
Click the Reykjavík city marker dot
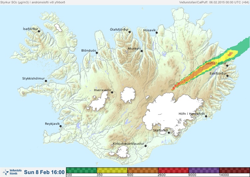coord(61,126)
